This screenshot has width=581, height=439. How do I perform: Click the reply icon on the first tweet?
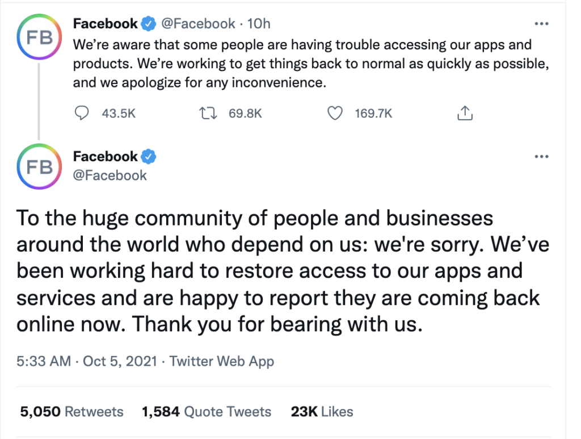[x=83, y=114]
